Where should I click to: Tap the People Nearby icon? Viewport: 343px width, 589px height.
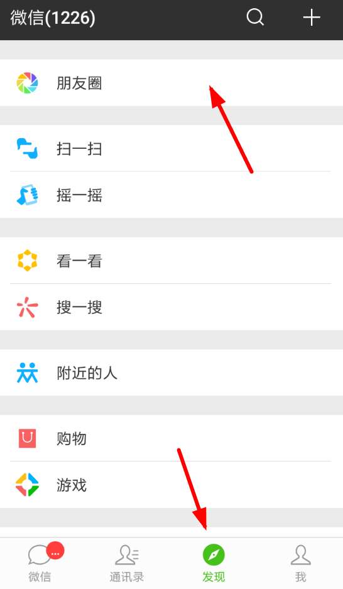click(x=27, y=372)
